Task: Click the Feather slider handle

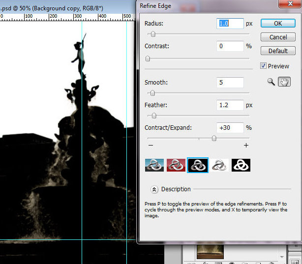Action: 154,116
